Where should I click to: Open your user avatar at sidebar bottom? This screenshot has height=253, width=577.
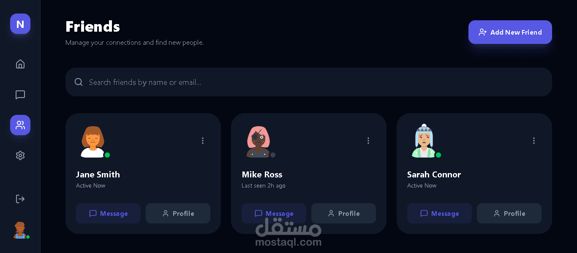[x=20, y=230]
